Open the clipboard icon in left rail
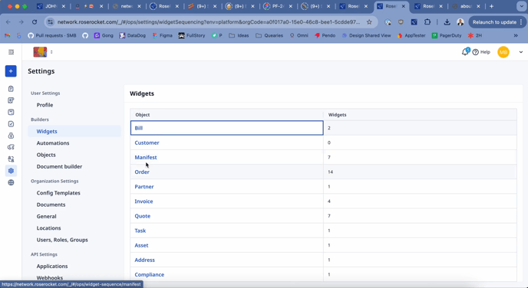The width and height of the screenshot is (528, 288). click(x=11, y=89)
